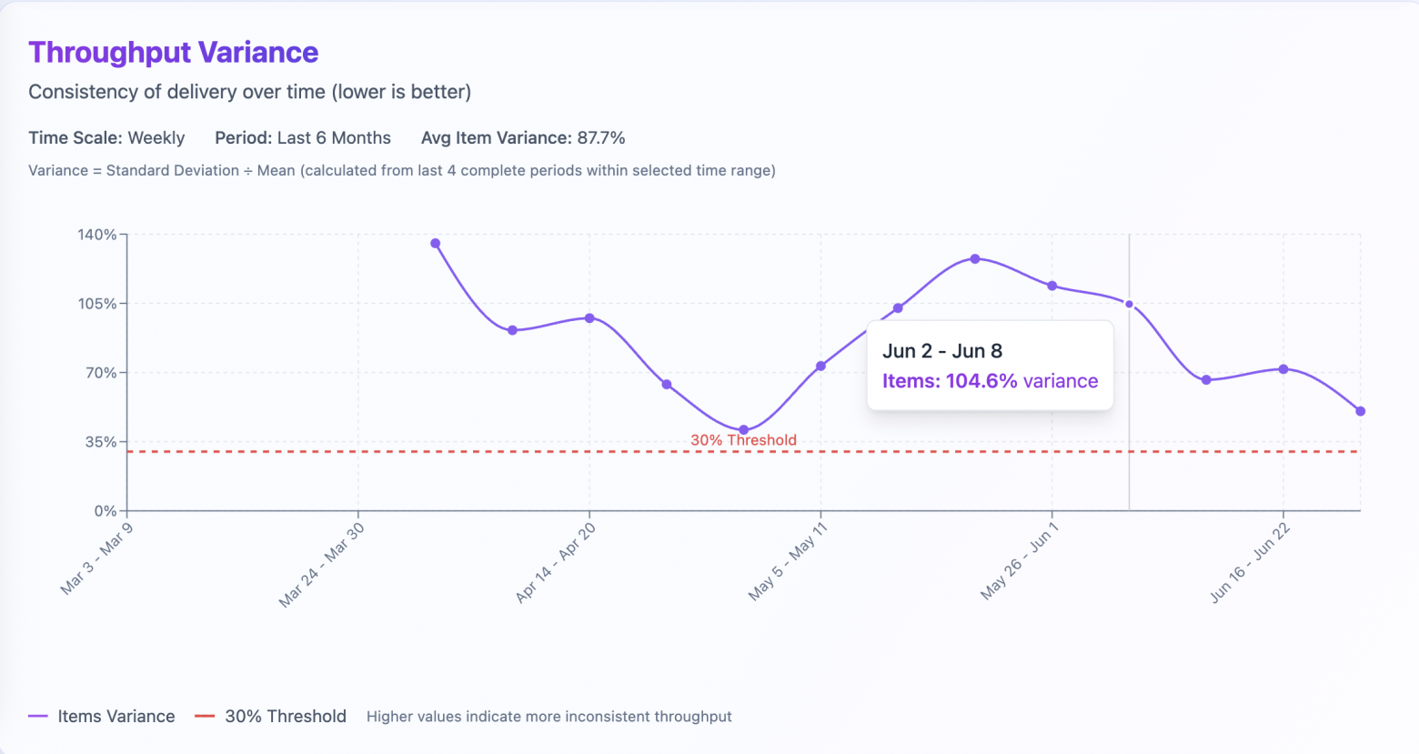Click the data point above May 5 - May 11
Screen dimensions: 1419x754
(820, 367)
